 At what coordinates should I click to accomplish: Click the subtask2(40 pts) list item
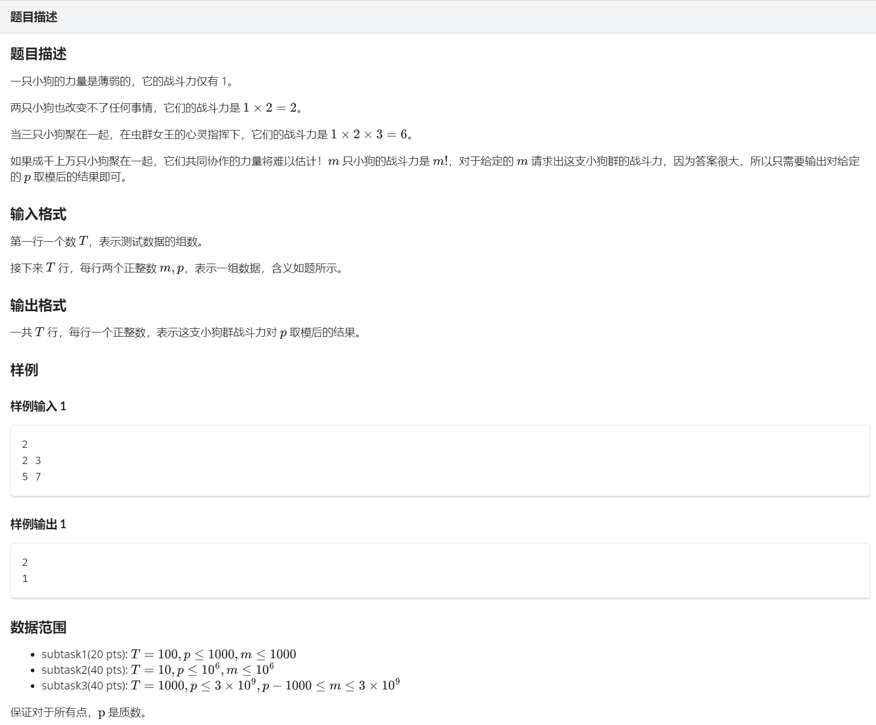click(157, 670)
